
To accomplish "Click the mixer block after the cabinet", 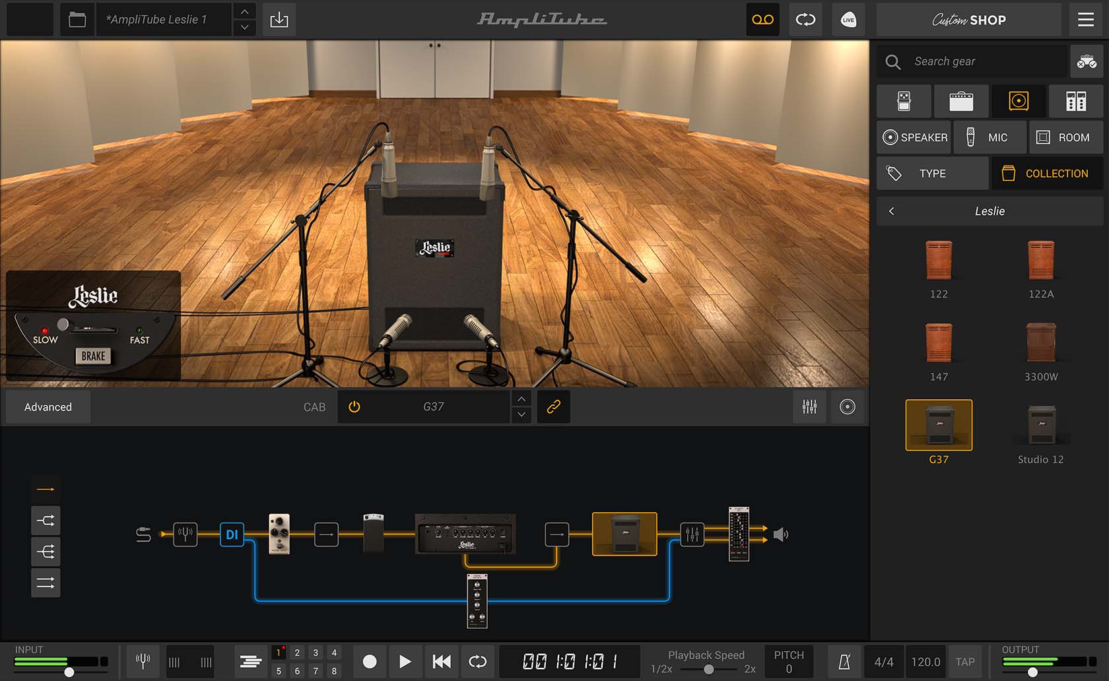I will point(692,534).
